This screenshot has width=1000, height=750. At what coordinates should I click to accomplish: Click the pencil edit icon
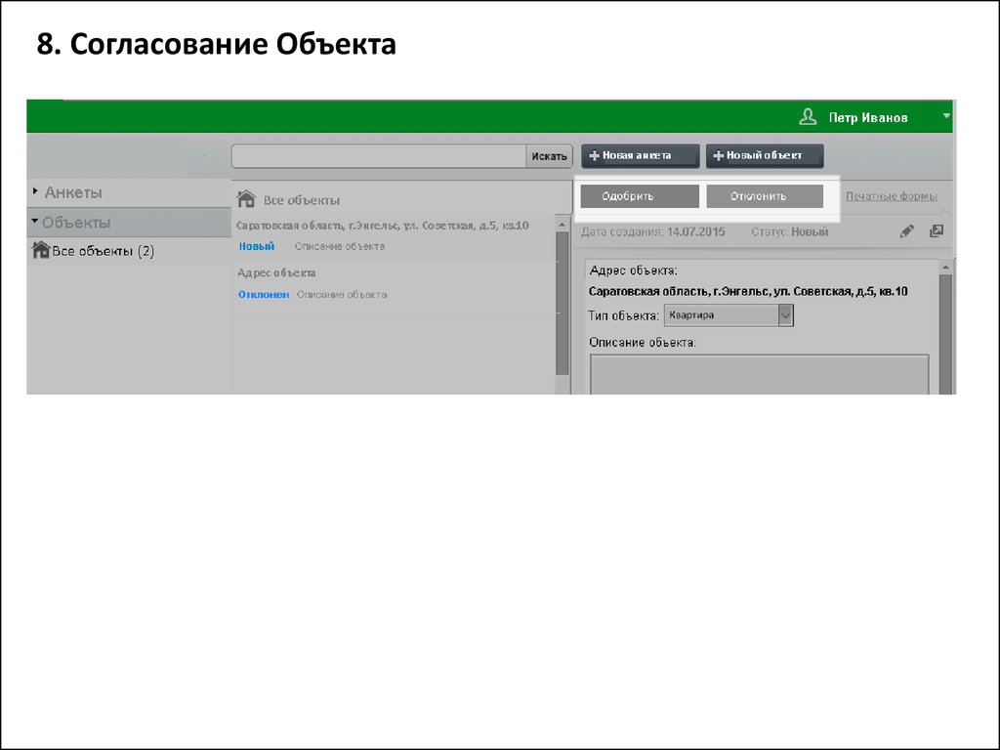[907, 231]
